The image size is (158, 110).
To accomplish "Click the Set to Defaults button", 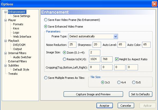I will point(141,94).
